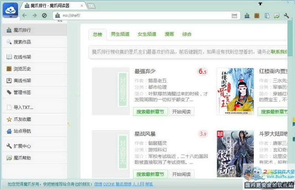Share via the 人人网 link
295x190 pixels.
coord(138,184)
